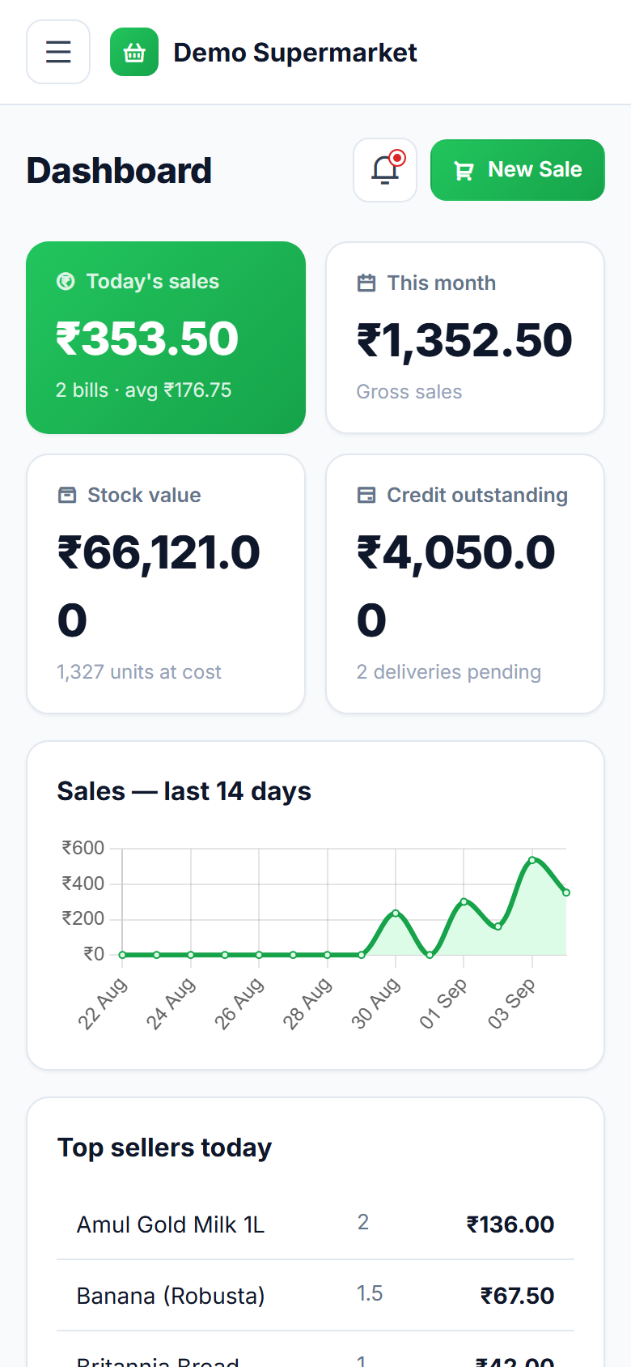This screenshot has height=1367, width=631.
Task: Open the Today's sales ₹353.50 card
Action: [166, 338]
